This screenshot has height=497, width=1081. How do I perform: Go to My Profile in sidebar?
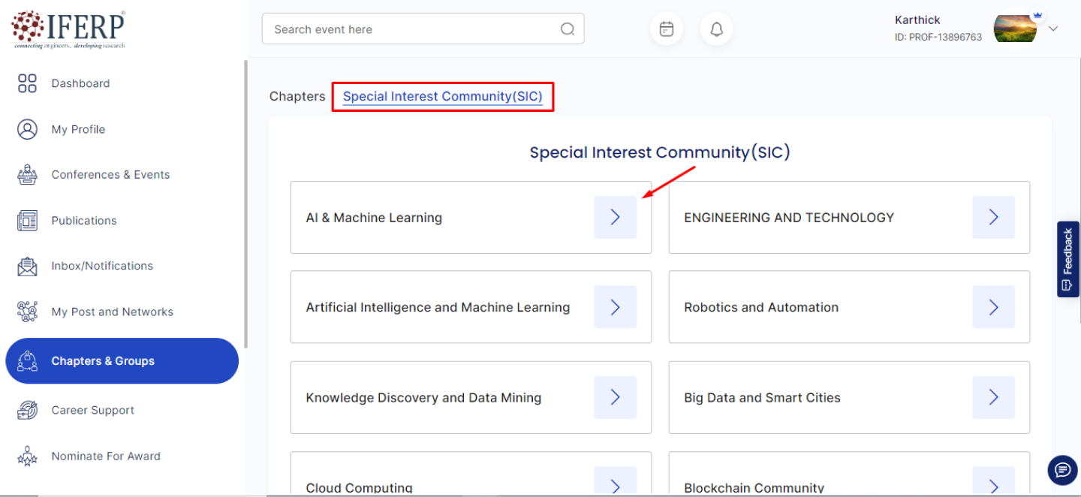click(x=78, y=129)
